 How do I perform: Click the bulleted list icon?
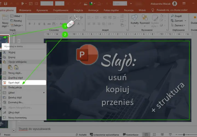pyautogui.click(x=89, y=17)
